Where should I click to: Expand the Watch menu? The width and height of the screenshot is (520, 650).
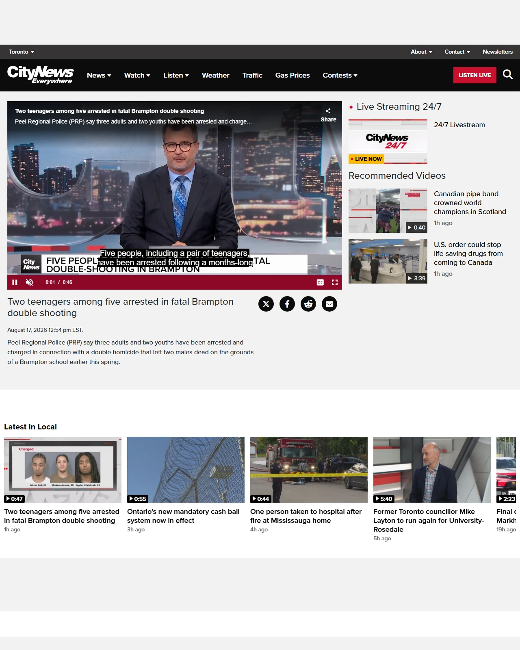click(x=137, y=75)
